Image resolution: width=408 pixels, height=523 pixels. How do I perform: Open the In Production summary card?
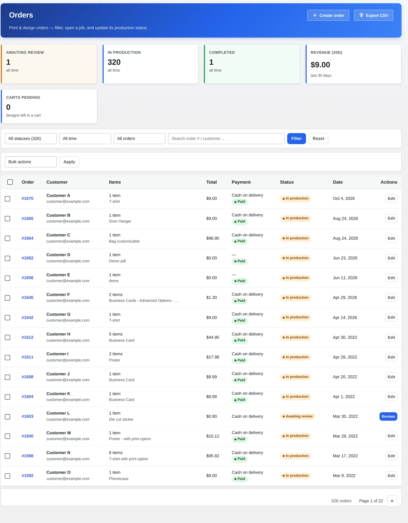click(150, 64)
